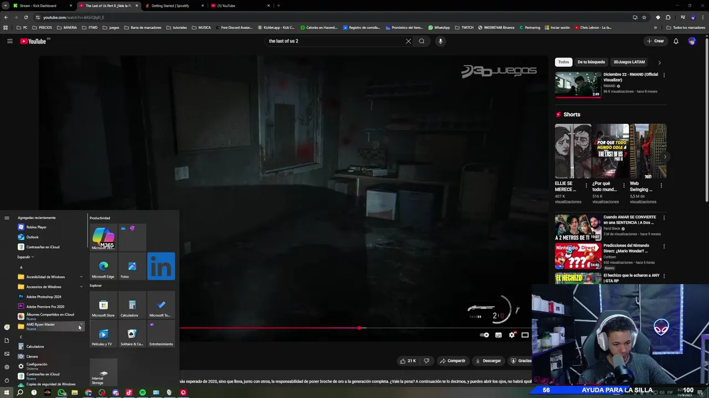The height and width of the screenshot is (398, 709).
Task: Open the WhatsApp bookmark
Action: pyautogui.click(x=439, y=28)
